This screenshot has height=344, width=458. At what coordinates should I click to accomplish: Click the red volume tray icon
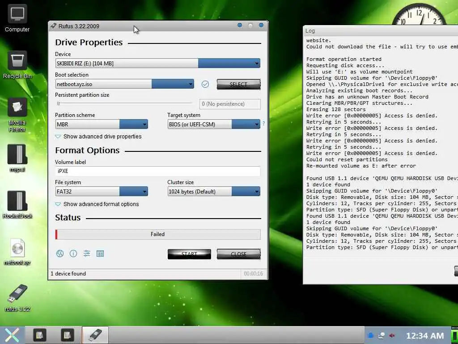pyautogui.click(x=392, y=335)
